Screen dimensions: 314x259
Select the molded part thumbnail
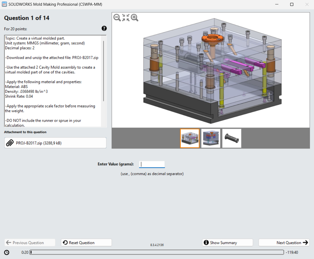[231, 138]
